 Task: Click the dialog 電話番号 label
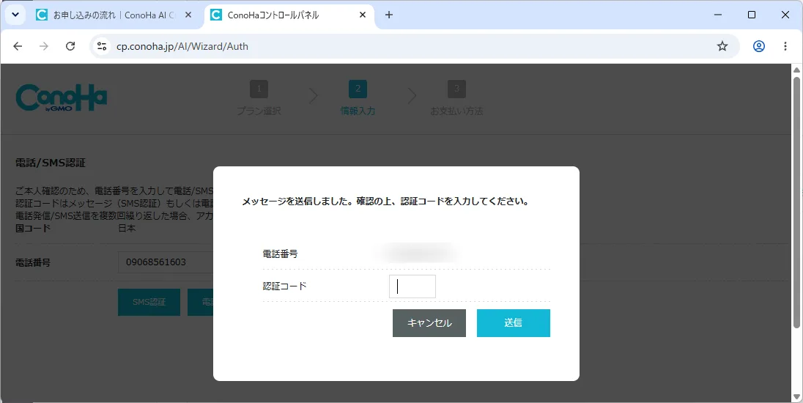click(280, 254)
